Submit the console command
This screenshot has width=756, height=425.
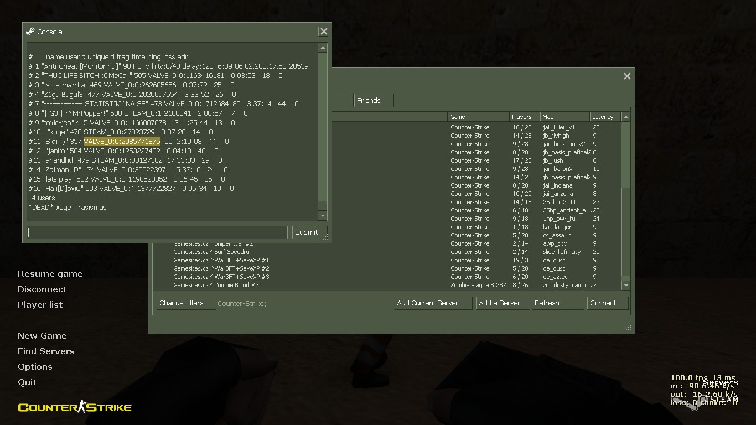309,232
